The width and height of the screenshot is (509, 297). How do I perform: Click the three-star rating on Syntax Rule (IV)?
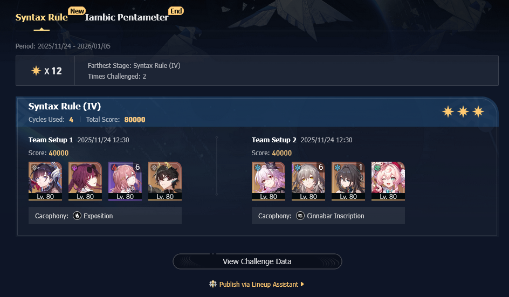coord(463,112)
